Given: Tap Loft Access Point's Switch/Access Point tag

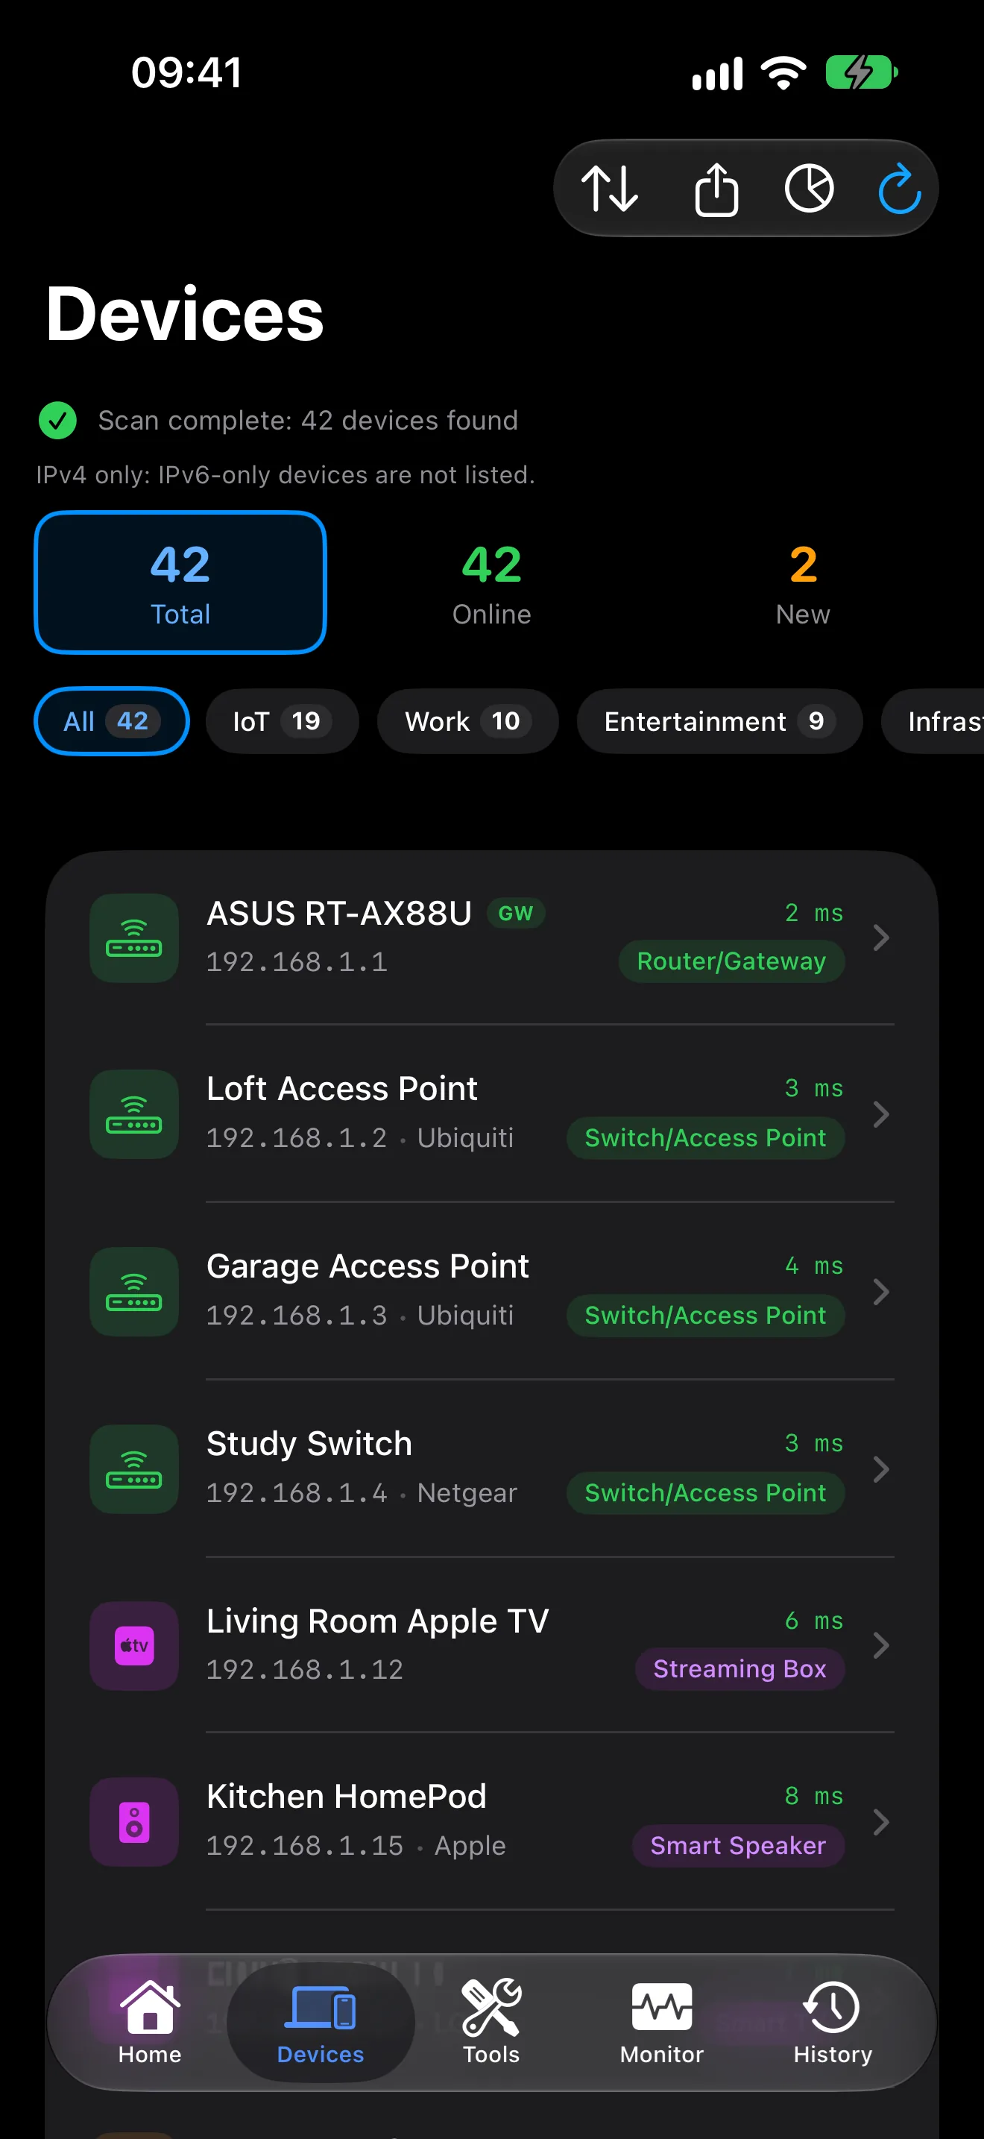Looking at the screenshot, I should click(705, 1137).
